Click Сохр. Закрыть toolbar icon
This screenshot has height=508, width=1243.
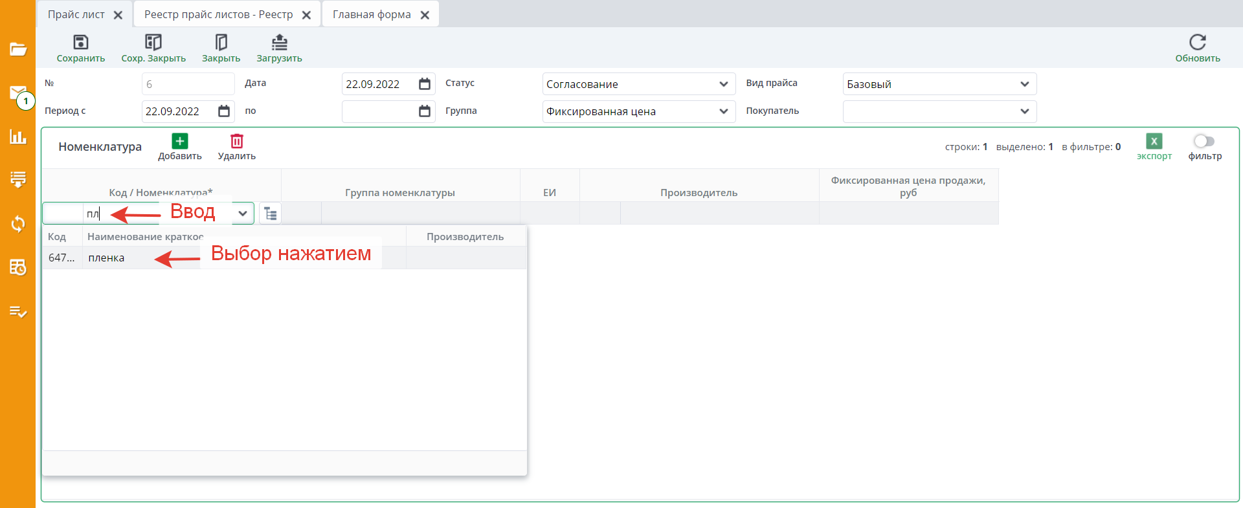pyautogui.click(x=153, y=43)
